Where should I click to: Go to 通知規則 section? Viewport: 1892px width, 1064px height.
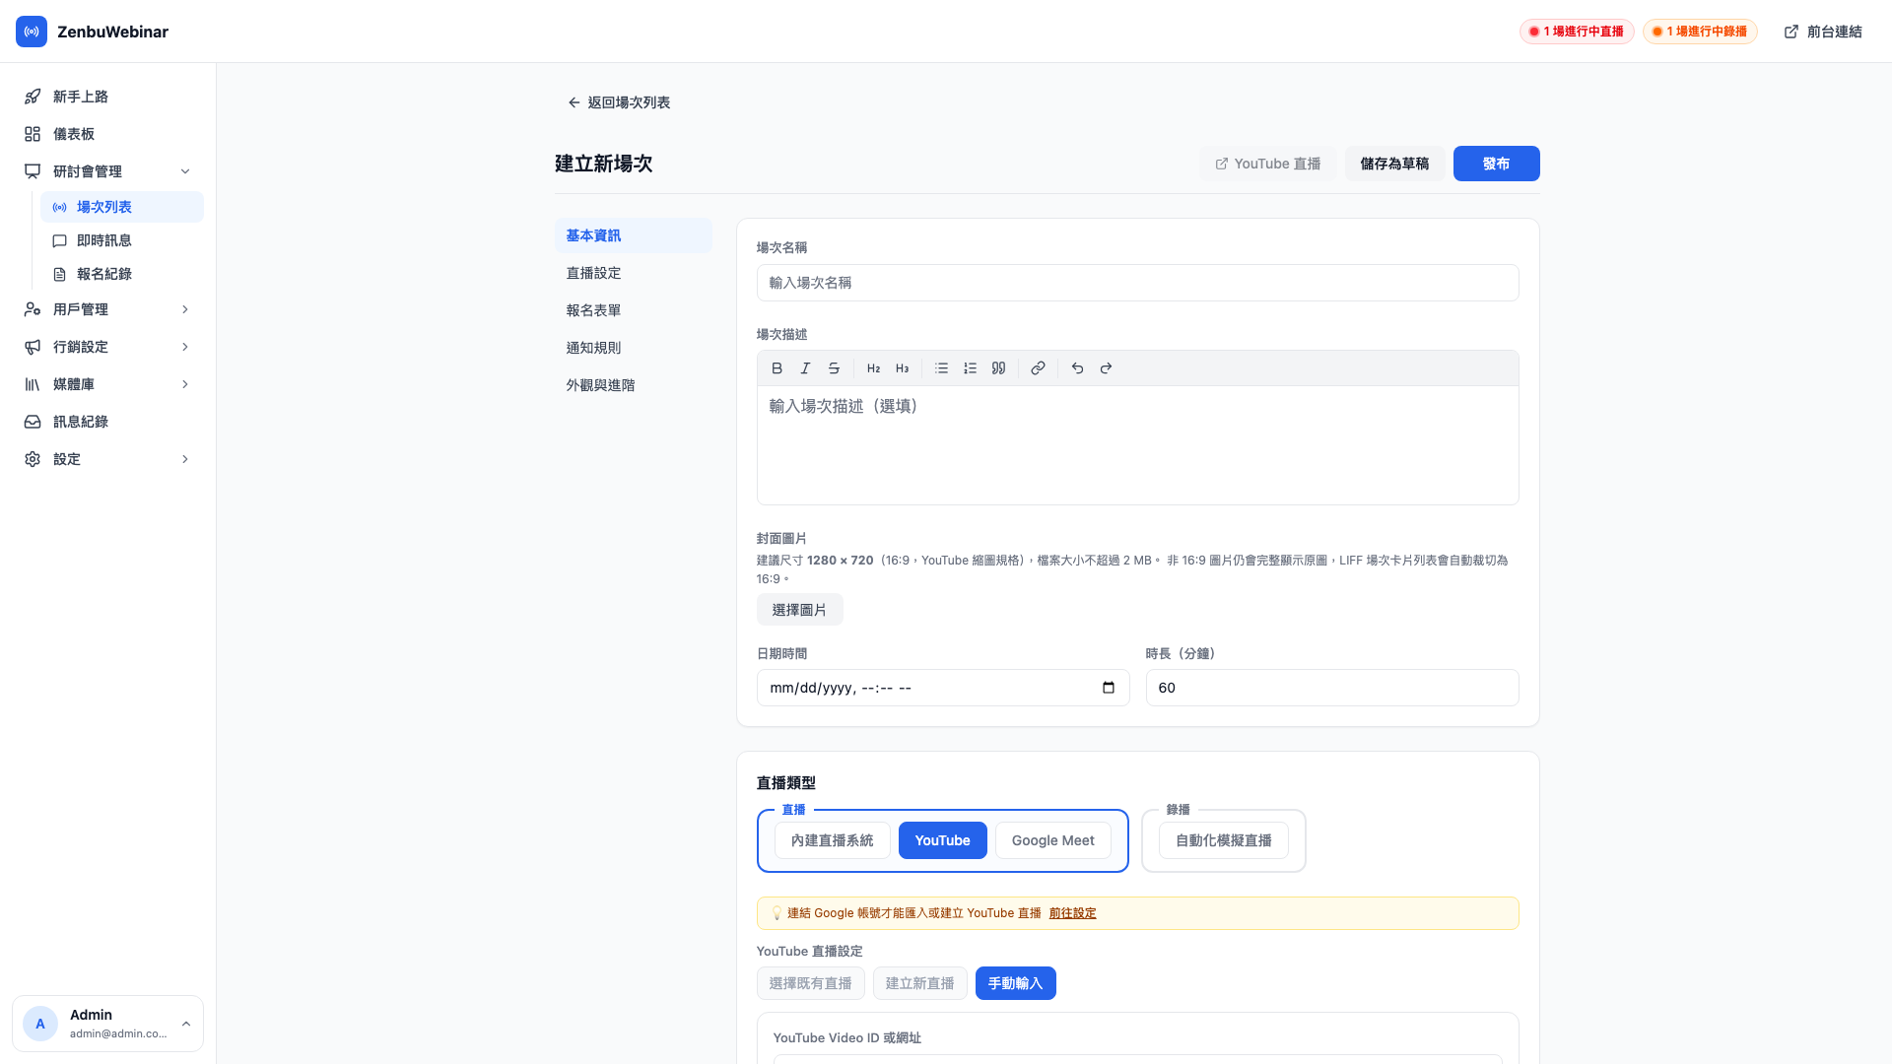634,348
